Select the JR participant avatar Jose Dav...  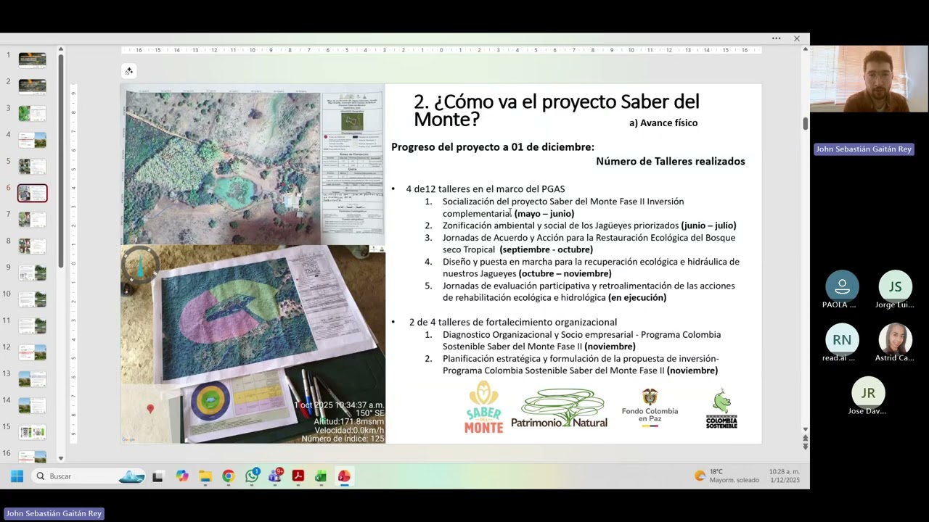point(868,392)
